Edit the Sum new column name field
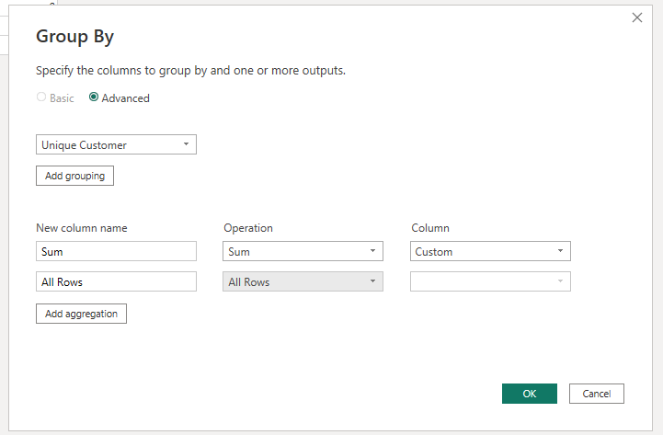This screenshot has height=435, width=663. point(116,252)
